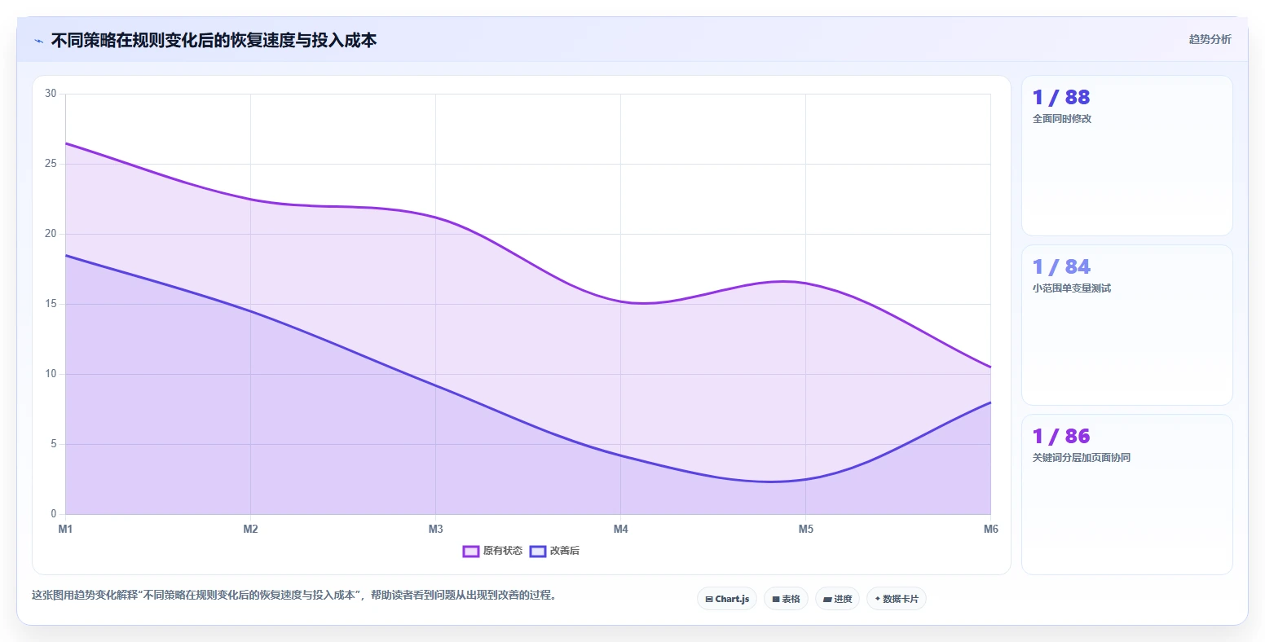
Task: Click the description text below the chart
Action: tap(296, 596)
